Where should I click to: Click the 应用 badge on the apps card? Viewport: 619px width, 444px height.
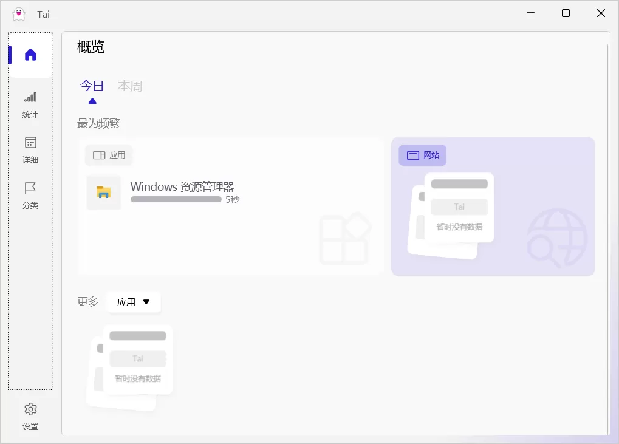[x=109, y=155]
